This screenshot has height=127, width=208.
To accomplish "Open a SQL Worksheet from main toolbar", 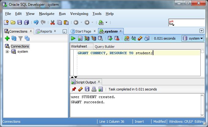I will (x=101, y=23).
